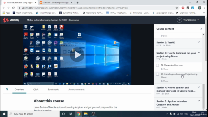Open Task View icon

point(71,114)
